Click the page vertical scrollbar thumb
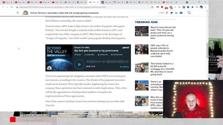Image resolution: width=223 pixels, height=125 pixels. (x=207, y=50)
